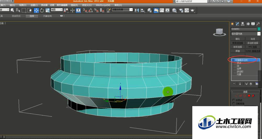Click Render Production teapot icon
This screenshot has height=139, width=262.
[x=193, y=11]
